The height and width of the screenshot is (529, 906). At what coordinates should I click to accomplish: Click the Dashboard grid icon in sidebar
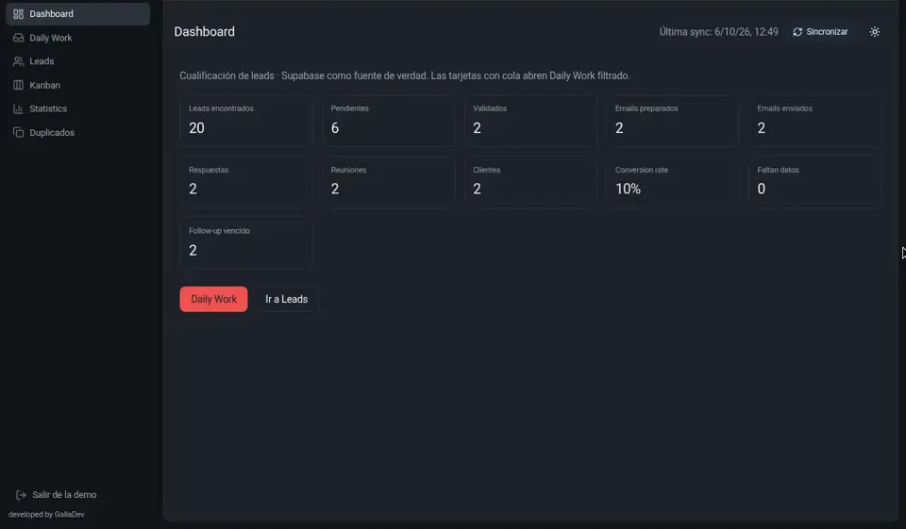pyautogui.click(x=19, y=14)
